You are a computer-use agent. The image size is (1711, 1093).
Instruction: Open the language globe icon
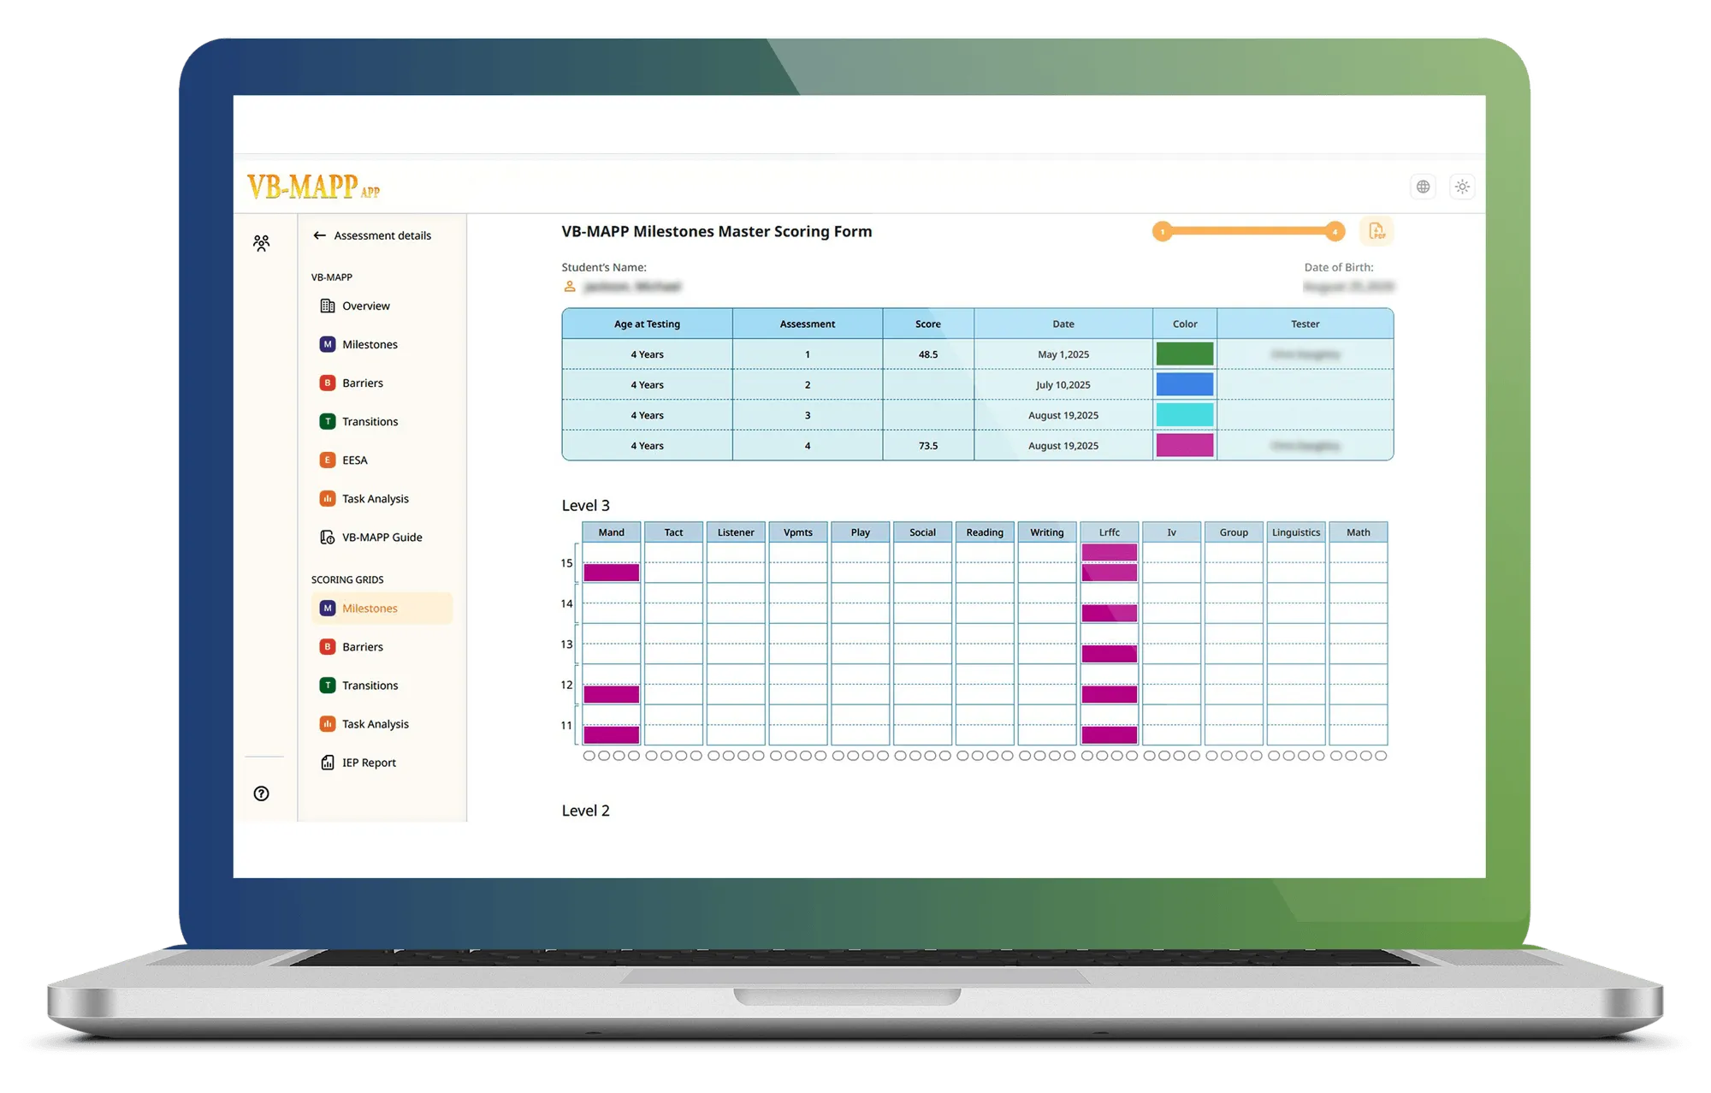[x=1423, y=187]
